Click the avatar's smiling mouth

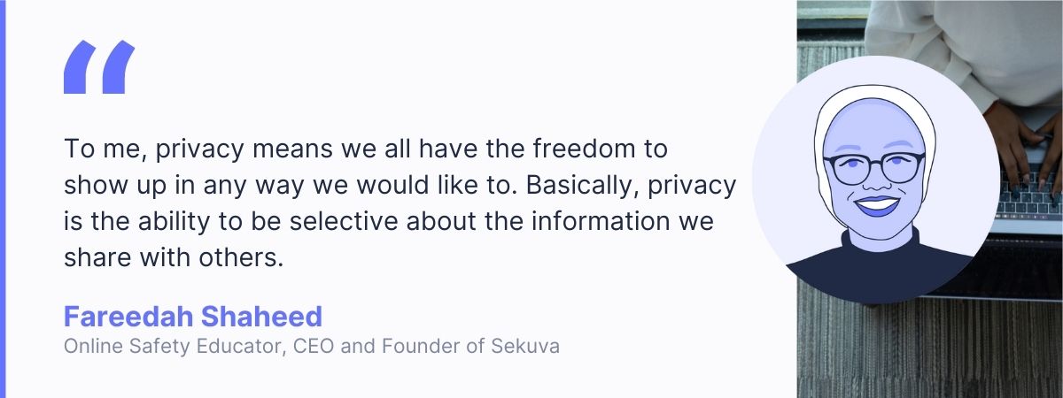(875, 205)
